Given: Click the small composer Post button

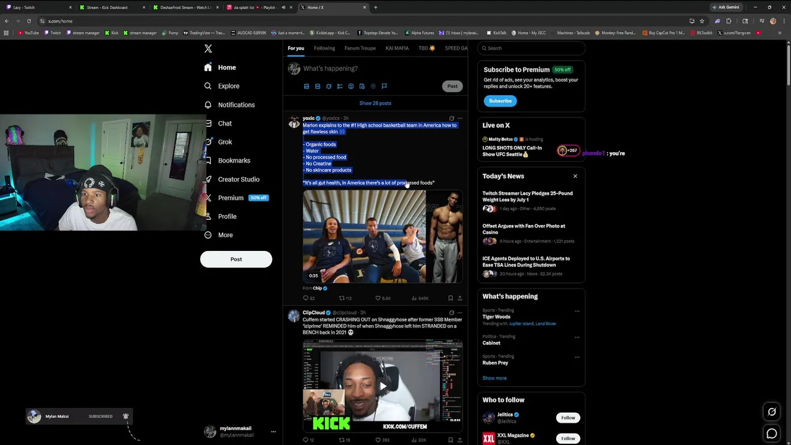Looking at the screenshot, I should [x=452, y=86].
